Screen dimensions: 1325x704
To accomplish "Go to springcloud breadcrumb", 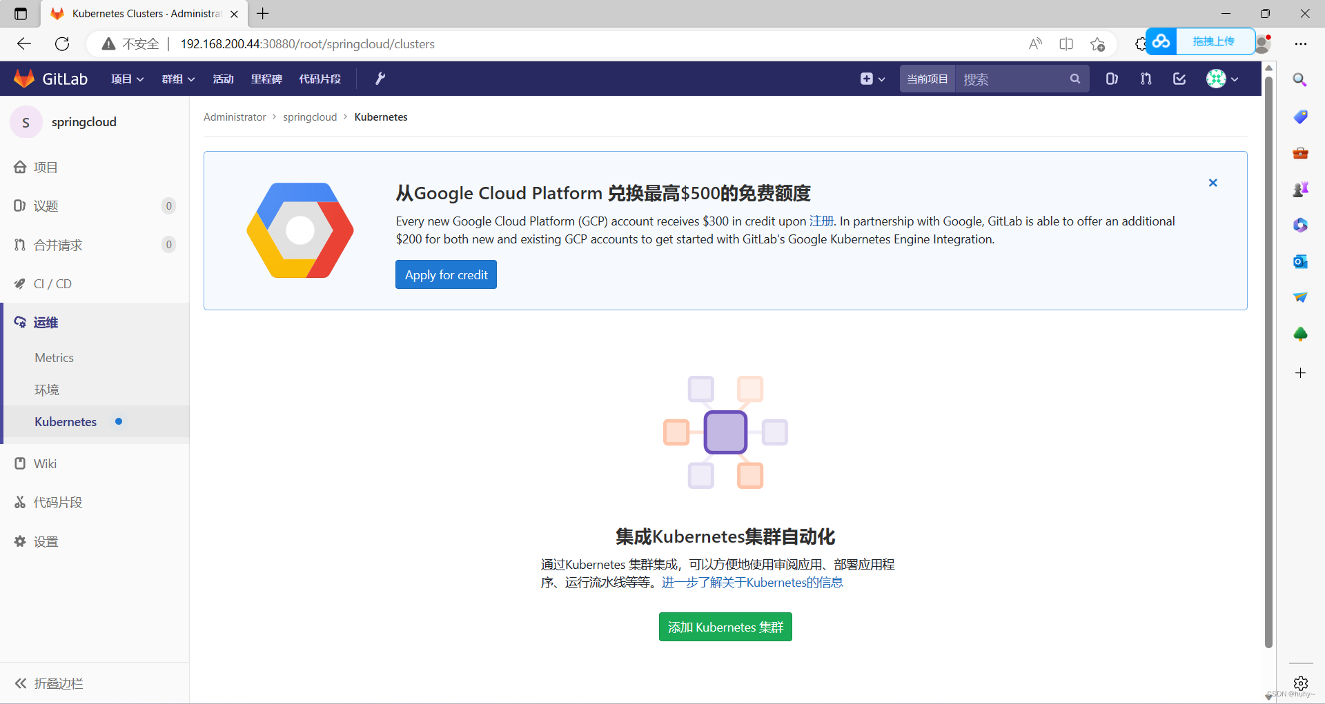I will [310, 117].
